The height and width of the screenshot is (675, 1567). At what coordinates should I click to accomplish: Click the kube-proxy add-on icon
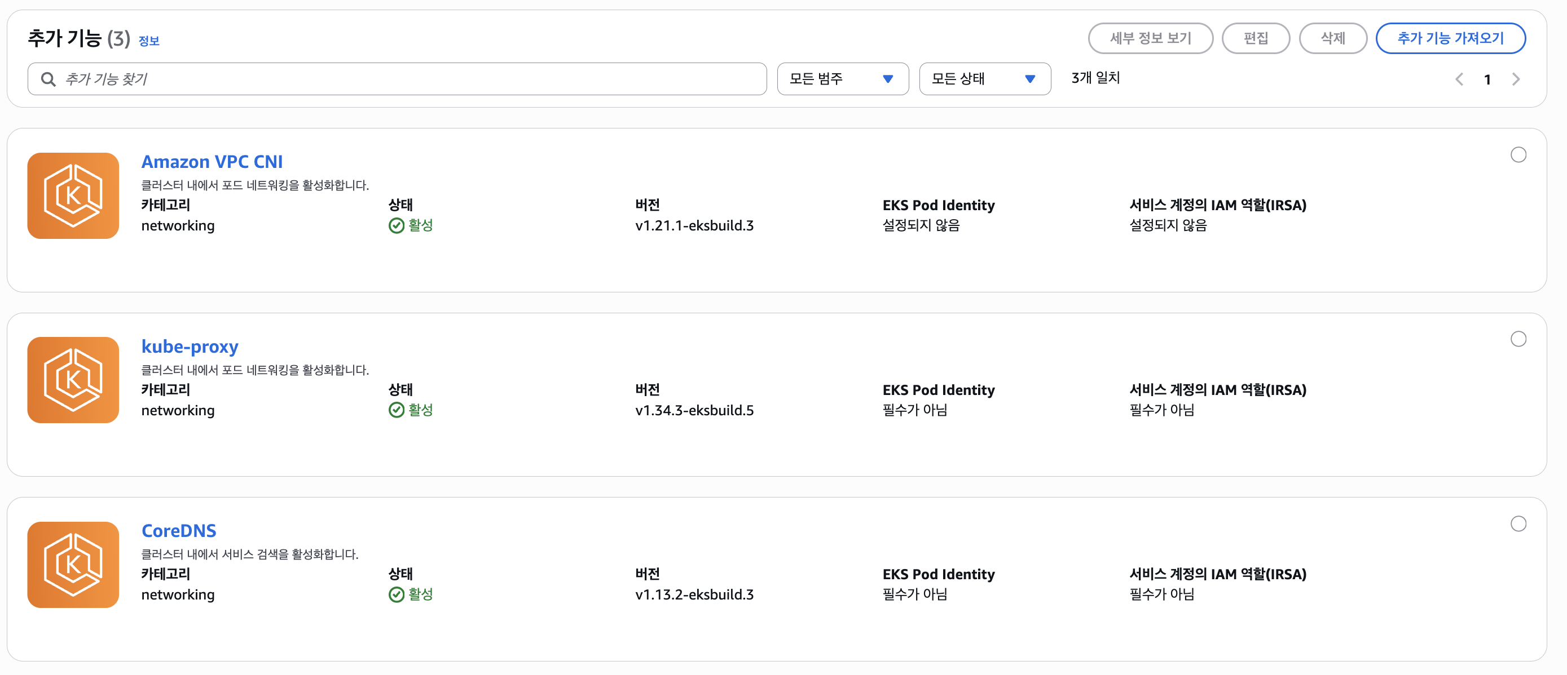(x=73, y=380)
